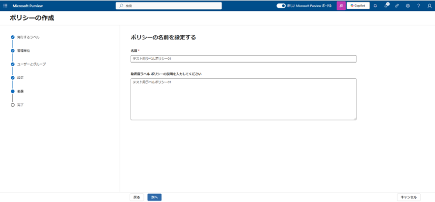Select the ユーザーとグループ step
Screen dimensions: 435x202
31,64
